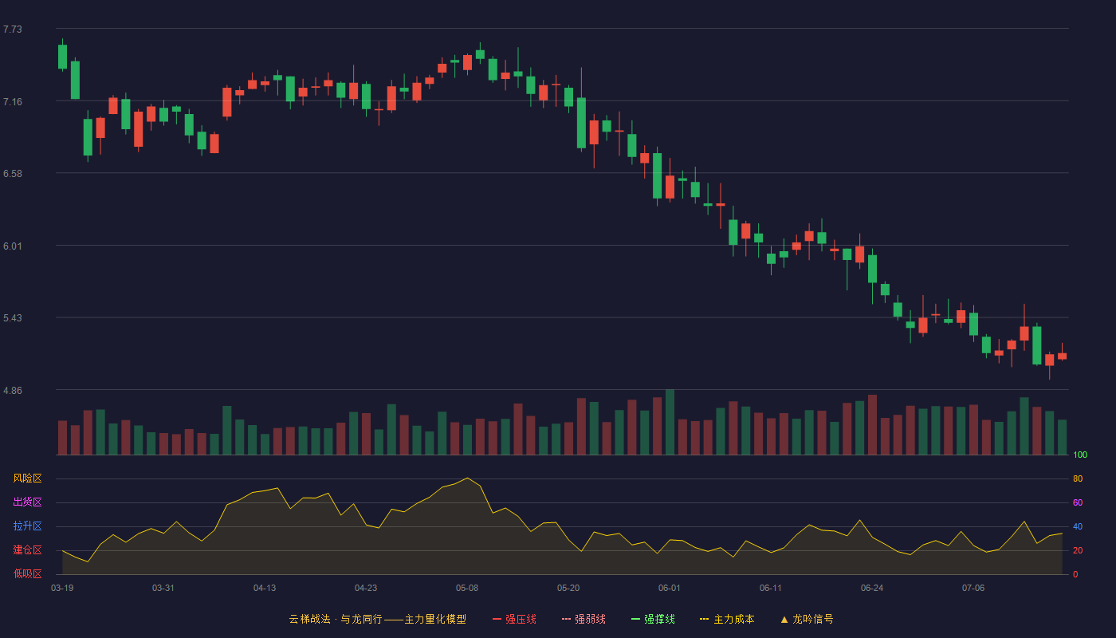Click the magenta 60 indicator axis value
This screenshot has width=1116, height=638.
1078,503
